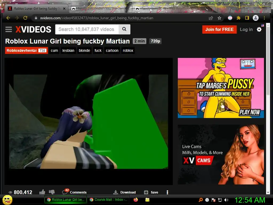Click the browser forward arrow
This screenshot has width=273, height=205.
tap(17, 18)
